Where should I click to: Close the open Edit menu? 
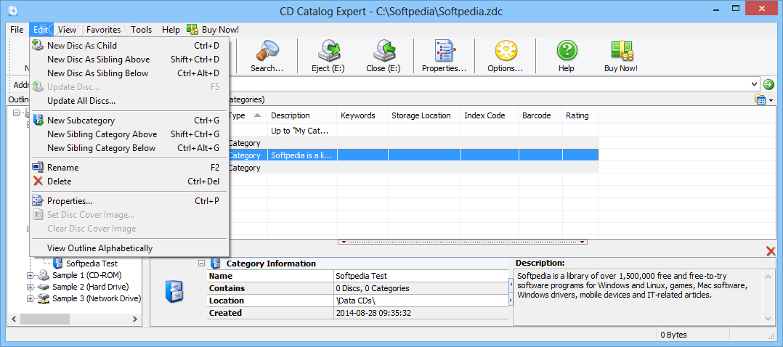pyautogui.click(x=41, y=30)
